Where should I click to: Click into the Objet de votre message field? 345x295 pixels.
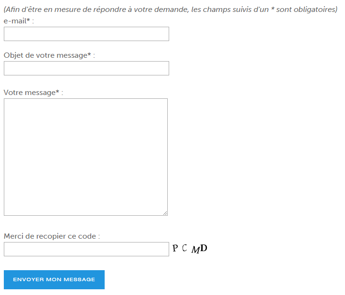point(86,68)
